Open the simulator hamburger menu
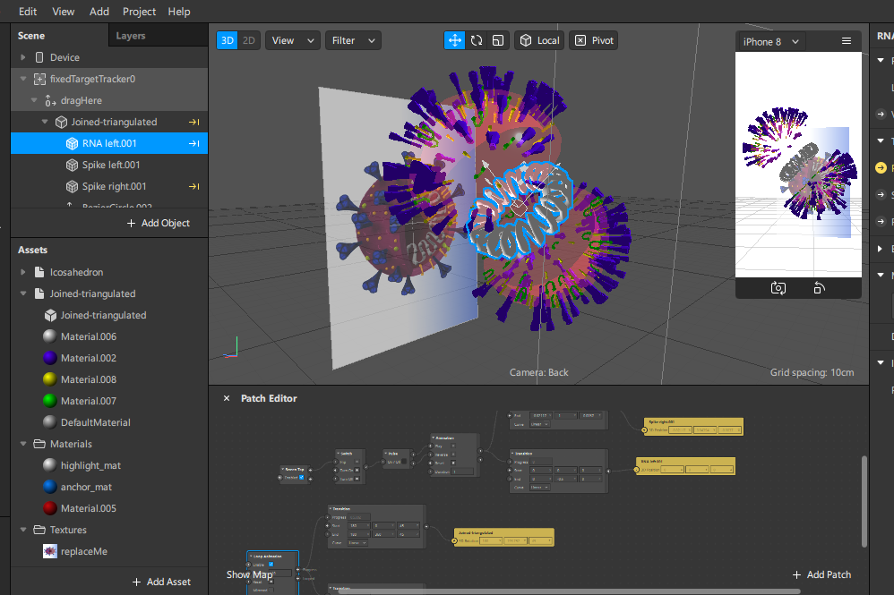 pos(847,41)
